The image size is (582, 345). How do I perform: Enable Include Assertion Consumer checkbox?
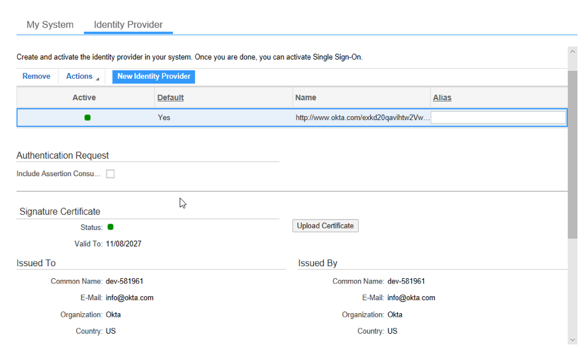point(110,173)
